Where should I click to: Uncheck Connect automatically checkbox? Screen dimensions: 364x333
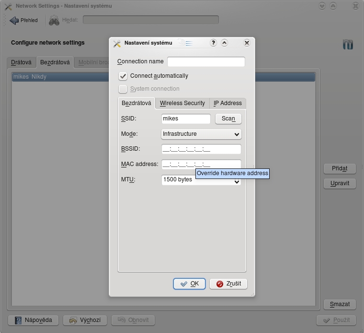(123, 76)
